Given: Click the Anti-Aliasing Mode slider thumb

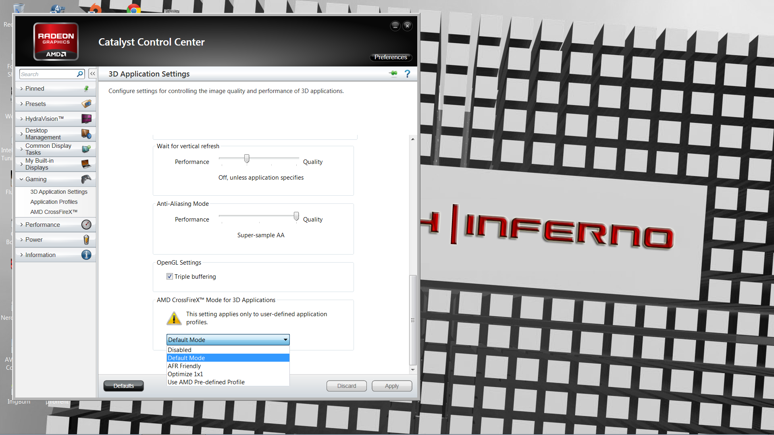Looking at the screenshot, I should click(x=296, y=216).
